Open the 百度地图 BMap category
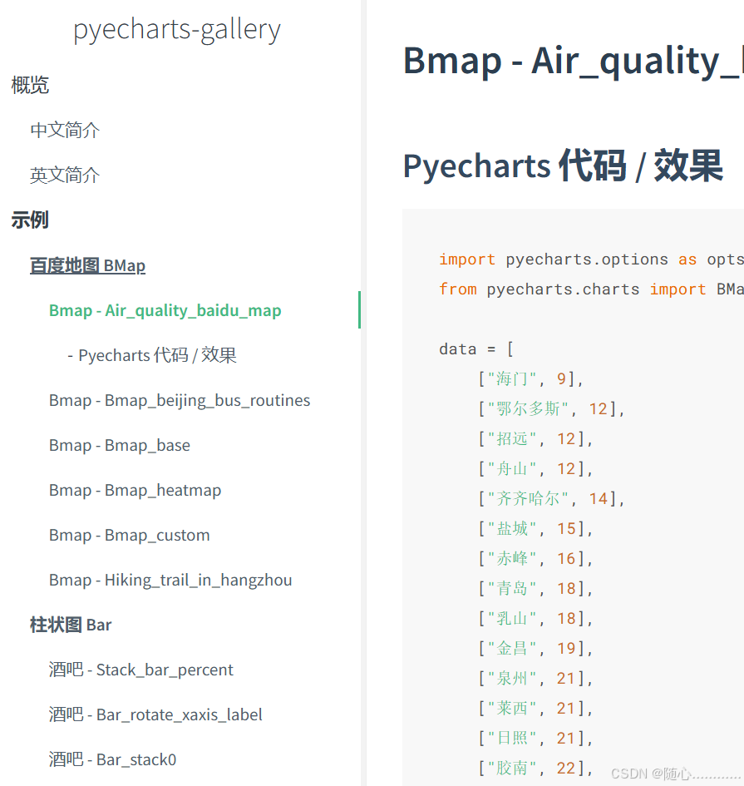 point(87,265)
